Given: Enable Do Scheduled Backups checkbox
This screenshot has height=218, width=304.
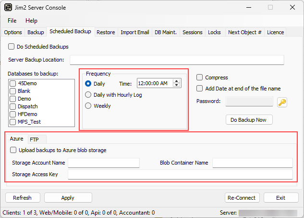Looking at the screenshot, I should [x=11, y=47].
